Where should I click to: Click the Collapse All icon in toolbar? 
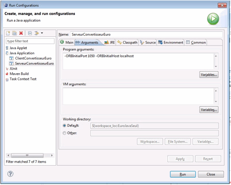click(30, 33)
